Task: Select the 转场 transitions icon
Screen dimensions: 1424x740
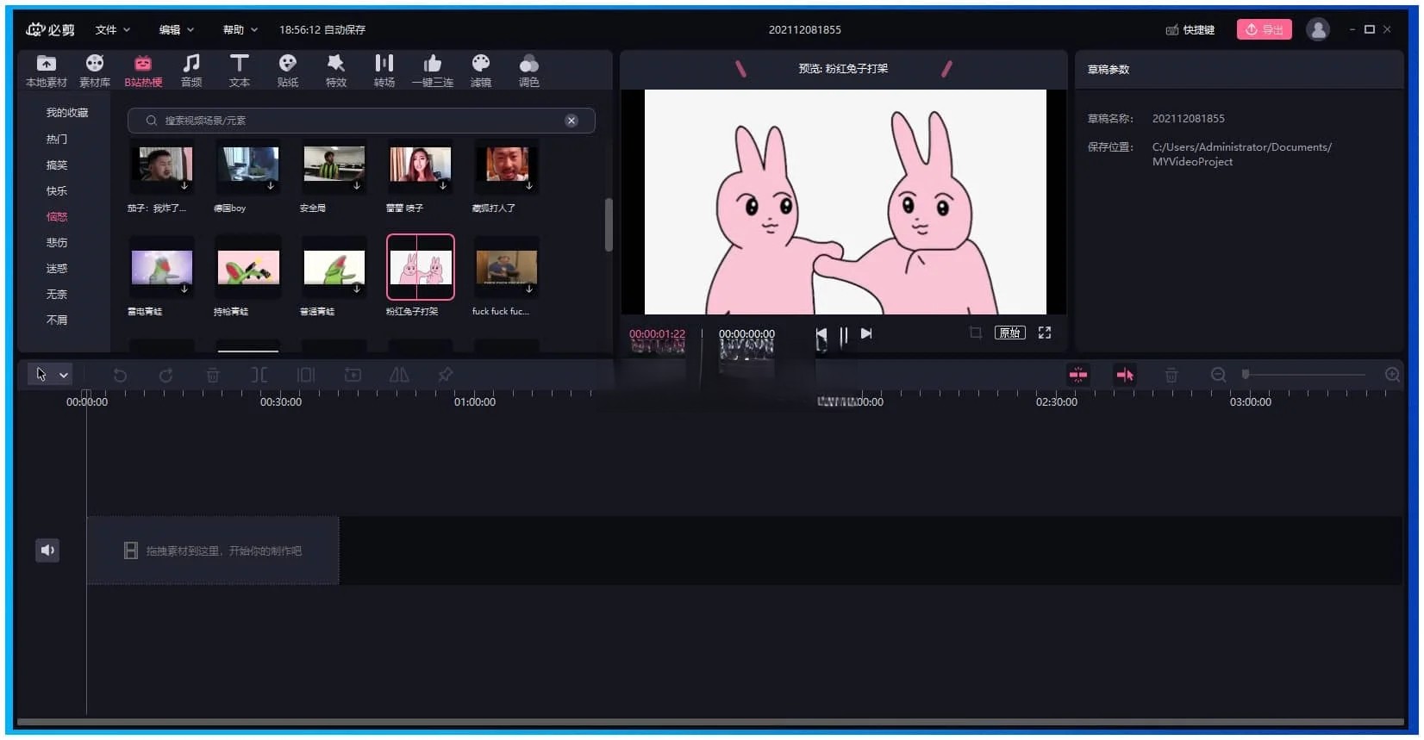Action: tap(384, 70)
